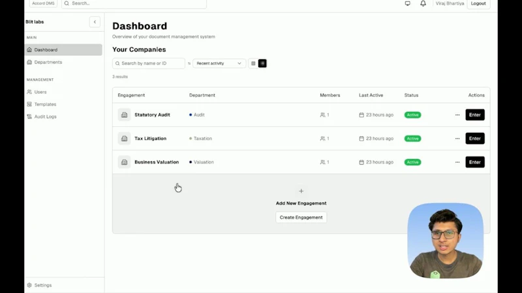This screenshot has width=522, height=293.
Task: Focus the top global Search field
Action: tap(134, 3)
